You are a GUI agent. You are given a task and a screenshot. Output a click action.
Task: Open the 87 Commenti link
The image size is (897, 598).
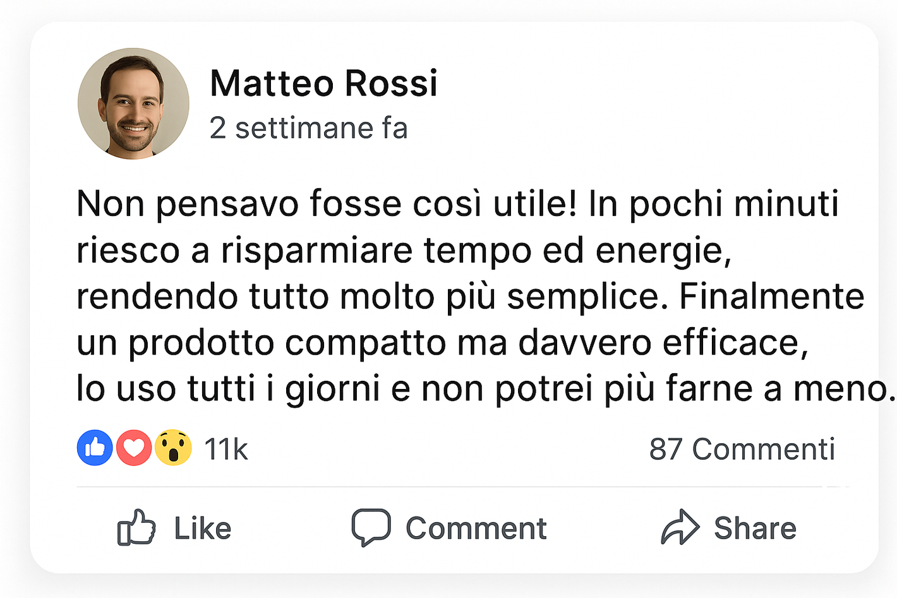coord(742,450)
